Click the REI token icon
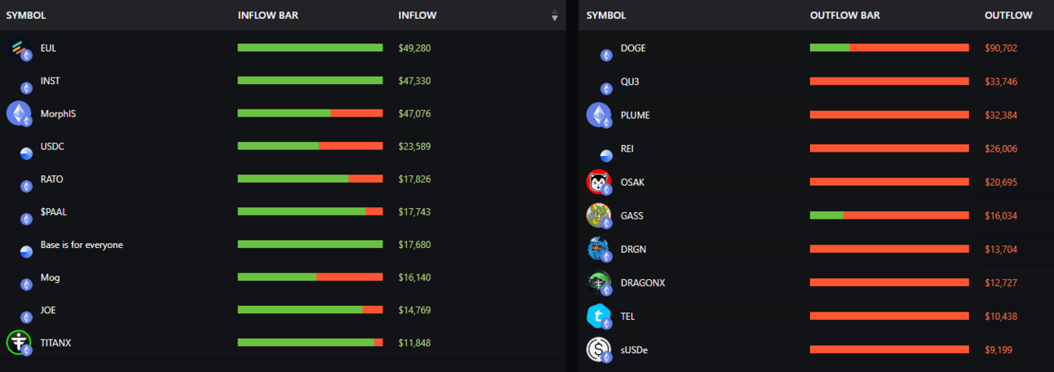The image size is (1054, 372). (x=606, y=156)
